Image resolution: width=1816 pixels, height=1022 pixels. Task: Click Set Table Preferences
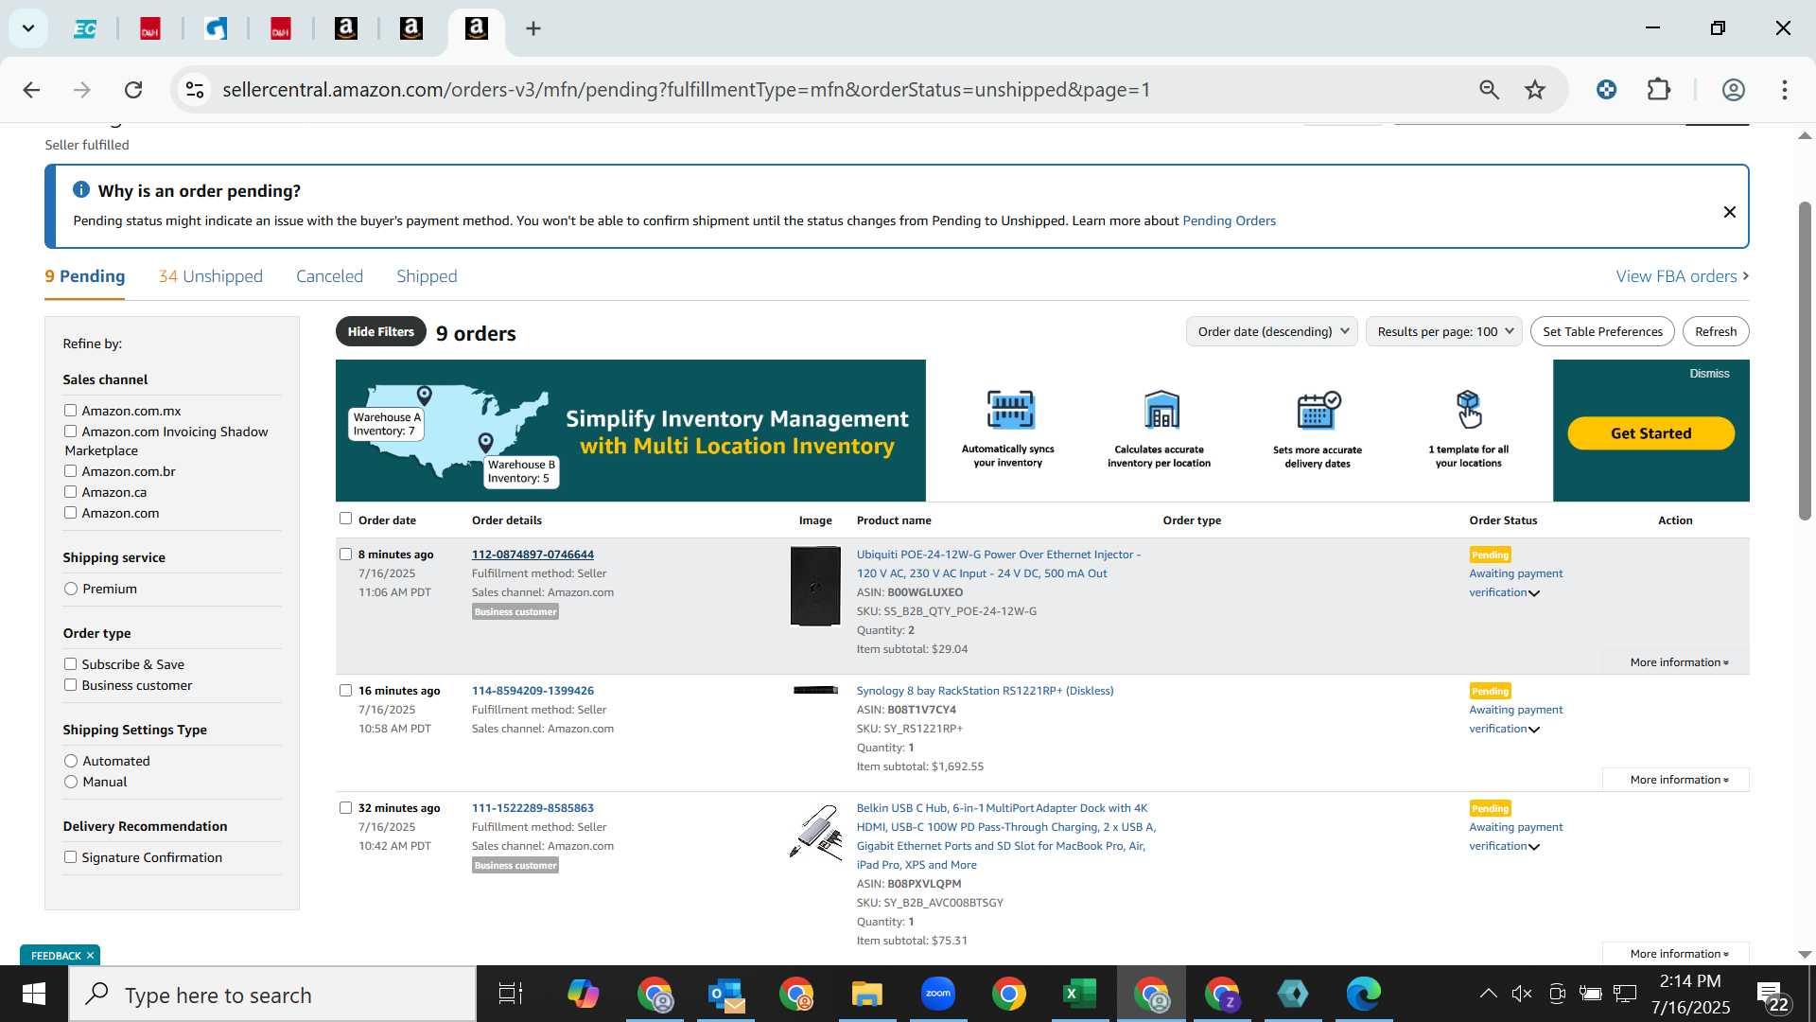tap(1602, 331)
